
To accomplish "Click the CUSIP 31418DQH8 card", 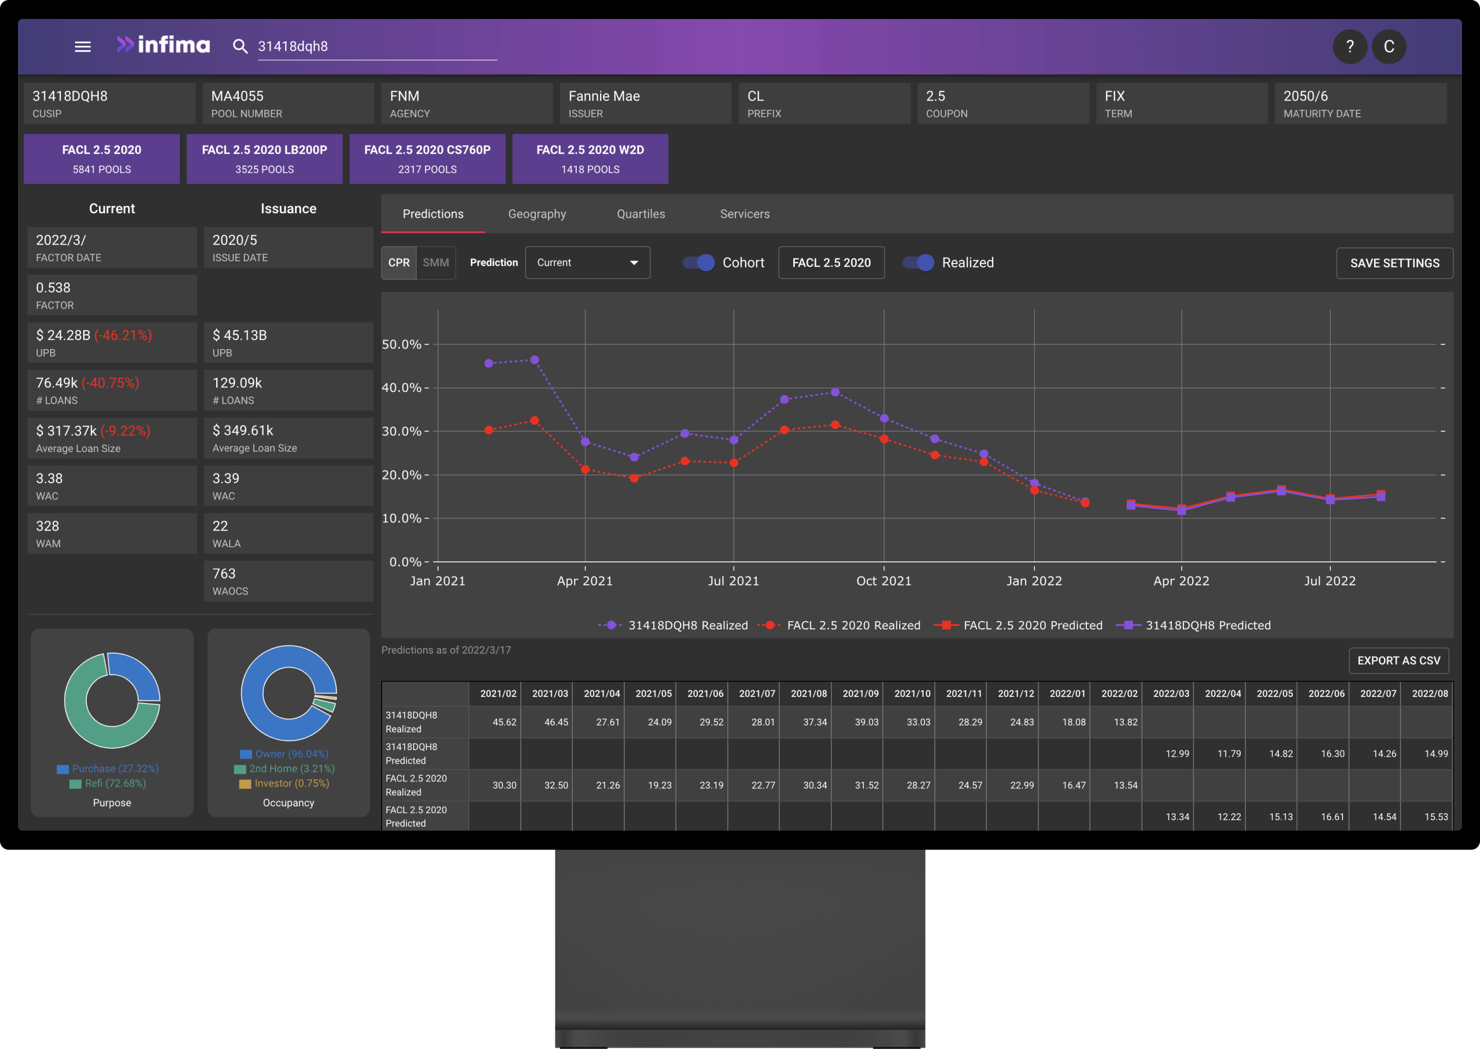I will pos(110,103).
